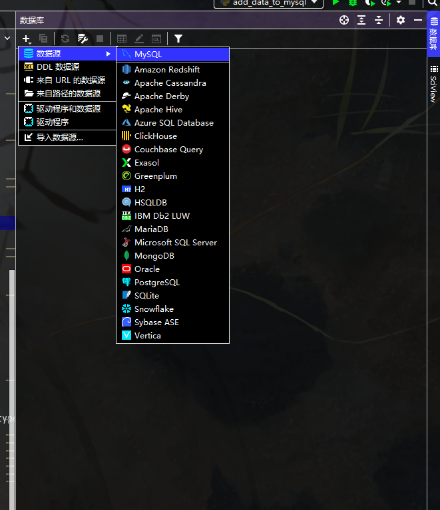Click the crosshair locate icon in the database panel header
The height and width of the screenshot is (510, 440).
(344, 20)
